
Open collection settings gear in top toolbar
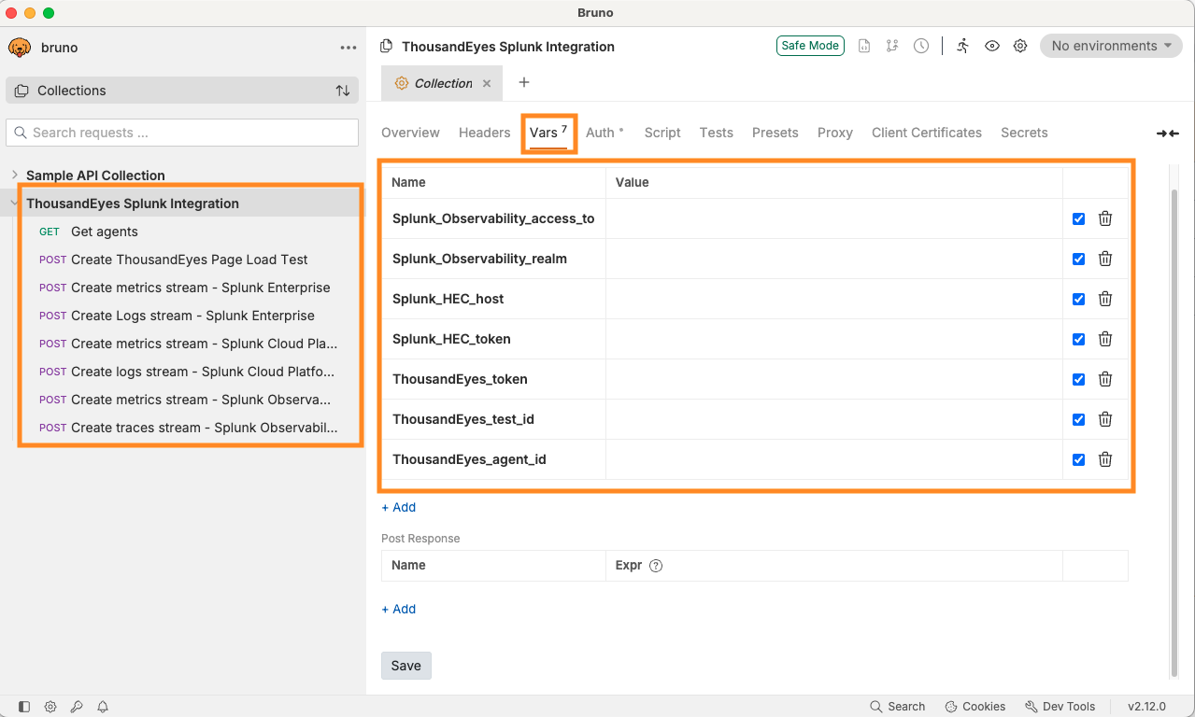coord(1020,46)
